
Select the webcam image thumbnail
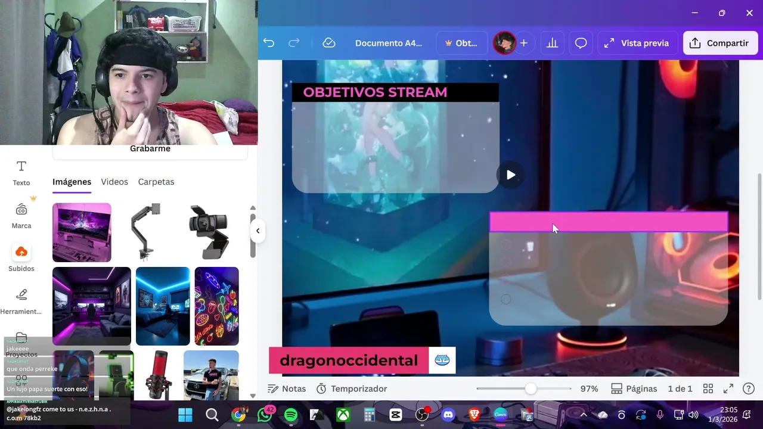209,232
